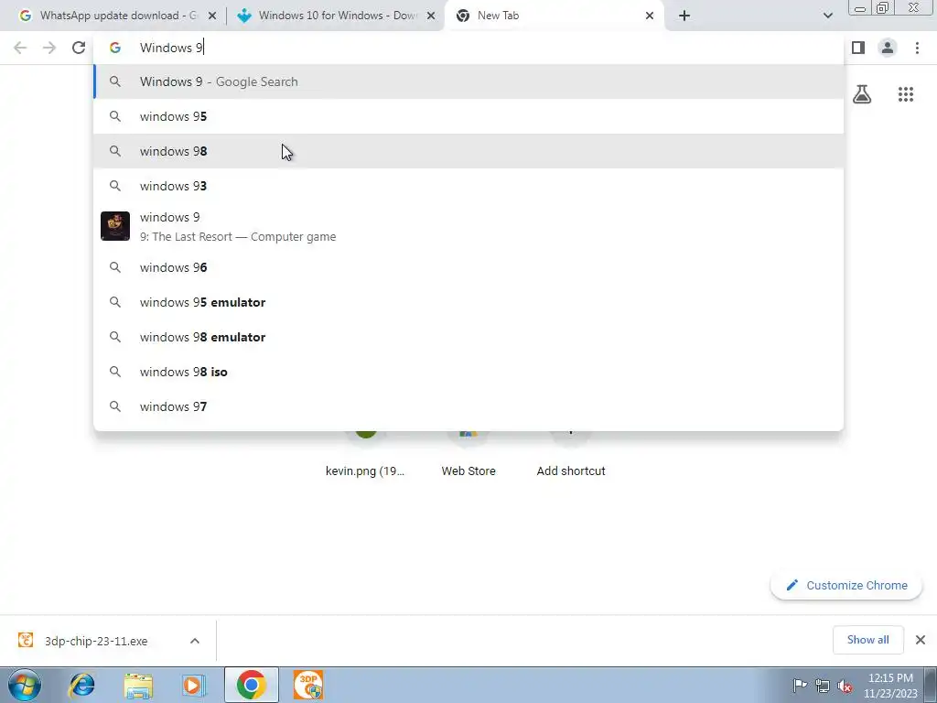Close the Windows 10 for Windows tab

(x=431, y=16)
